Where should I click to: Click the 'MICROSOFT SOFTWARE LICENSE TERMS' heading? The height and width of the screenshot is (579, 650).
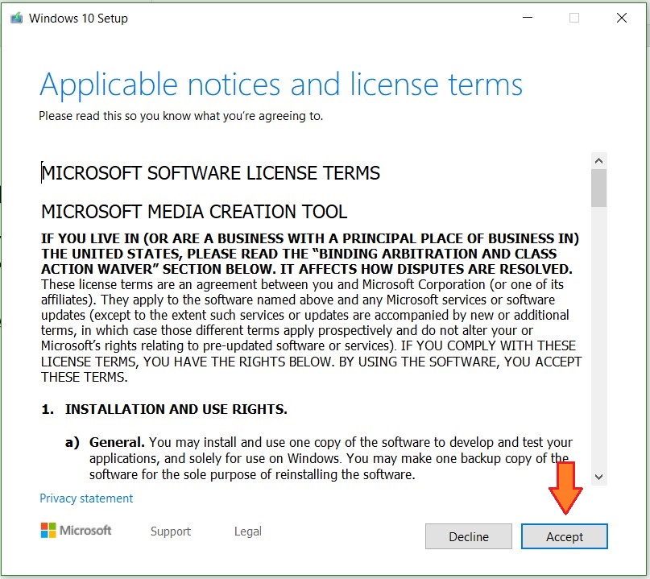coord(210,173)
